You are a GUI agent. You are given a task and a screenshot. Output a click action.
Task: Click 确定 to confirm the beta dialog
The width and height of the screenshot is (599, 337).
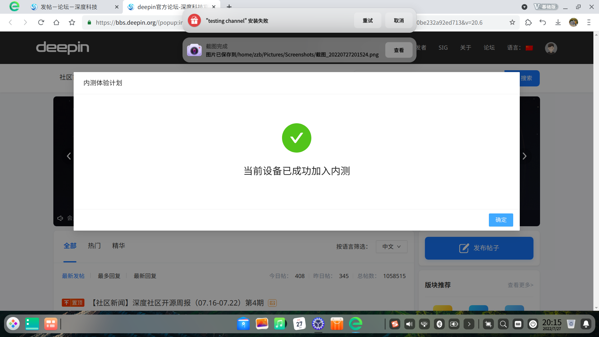tap(501, 220)
